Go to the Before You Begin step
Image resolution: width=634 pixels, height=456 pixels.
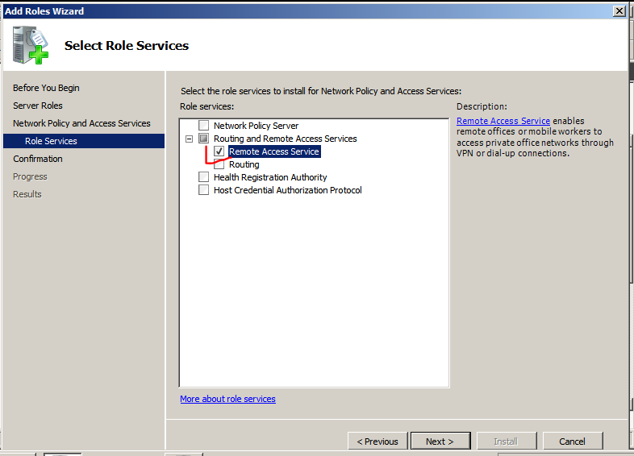[46, 88]
